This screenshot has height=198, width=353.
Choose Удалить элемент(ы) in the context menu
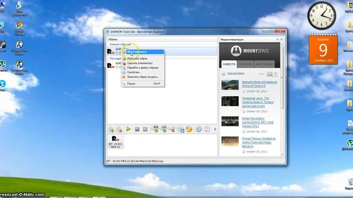(x=143, y=63)
